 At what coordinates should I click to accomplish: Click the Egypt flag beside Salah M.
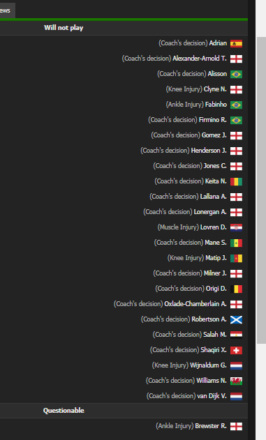(x=236, y=335)
